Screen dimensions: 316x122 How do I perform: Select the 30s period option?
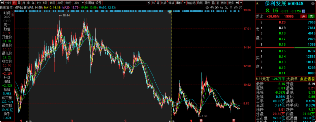click(x=77, y=3)
